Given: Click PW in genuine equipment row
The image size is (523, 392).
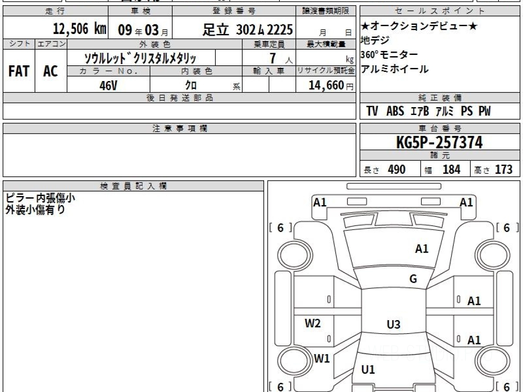Looking at the screenshot, I should click(x=485, y=112).
